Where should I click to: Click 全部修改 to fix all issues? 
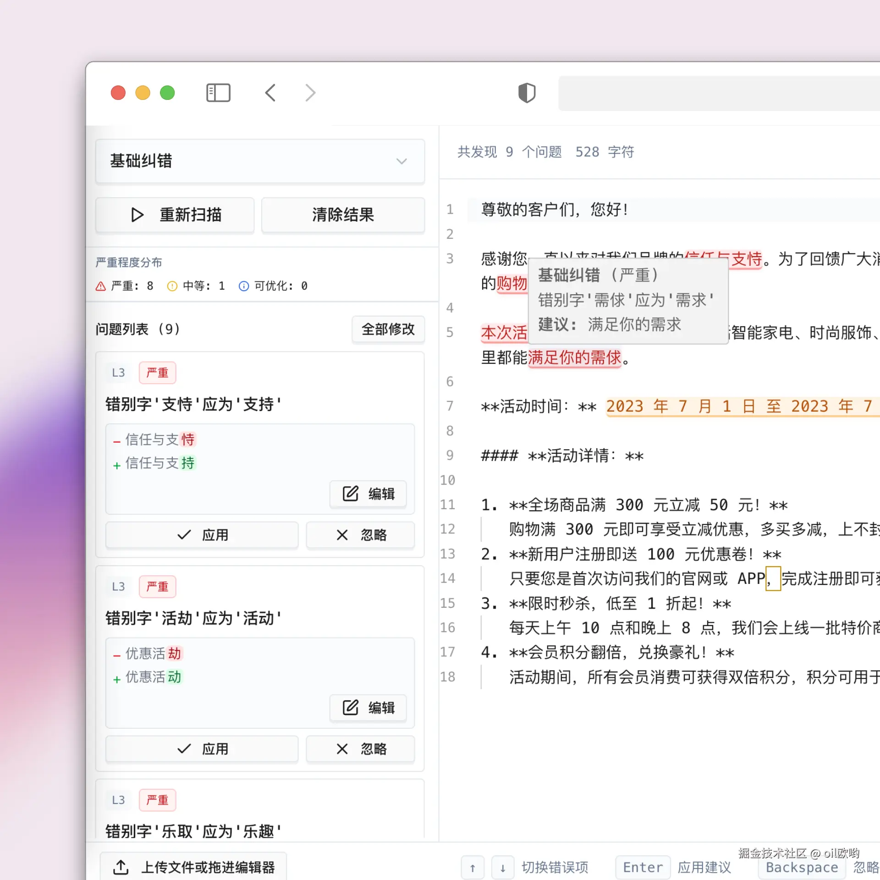[388, 329]
